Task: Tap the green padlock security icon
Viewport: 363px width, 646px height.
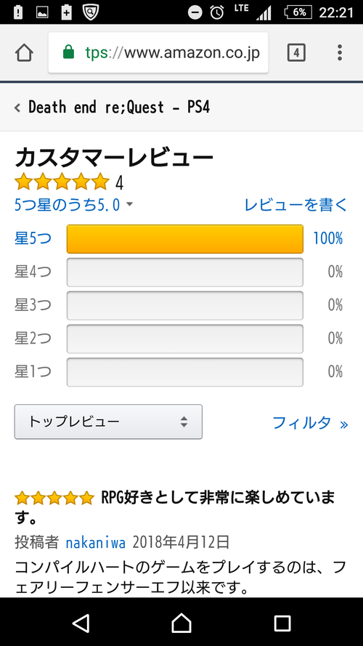Action: tap(68, 53)
